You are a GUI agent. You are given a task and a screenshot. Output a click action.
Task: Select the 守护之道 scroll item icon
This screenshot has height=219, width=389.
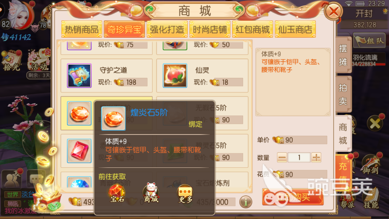(x=79, y=75)
